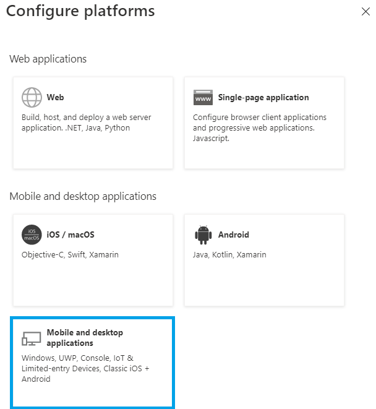
Task: Choose Mobile and desktop applications tile title
Action: coord(85,338)
